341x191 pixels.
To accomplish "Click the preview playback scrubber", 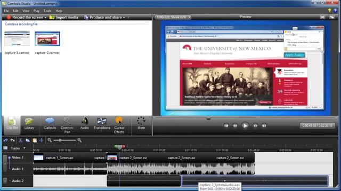I will pos(208,118).
